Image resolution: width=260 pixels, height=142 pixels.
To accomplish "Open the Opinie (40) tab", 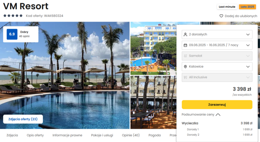I will pos(131,135).
